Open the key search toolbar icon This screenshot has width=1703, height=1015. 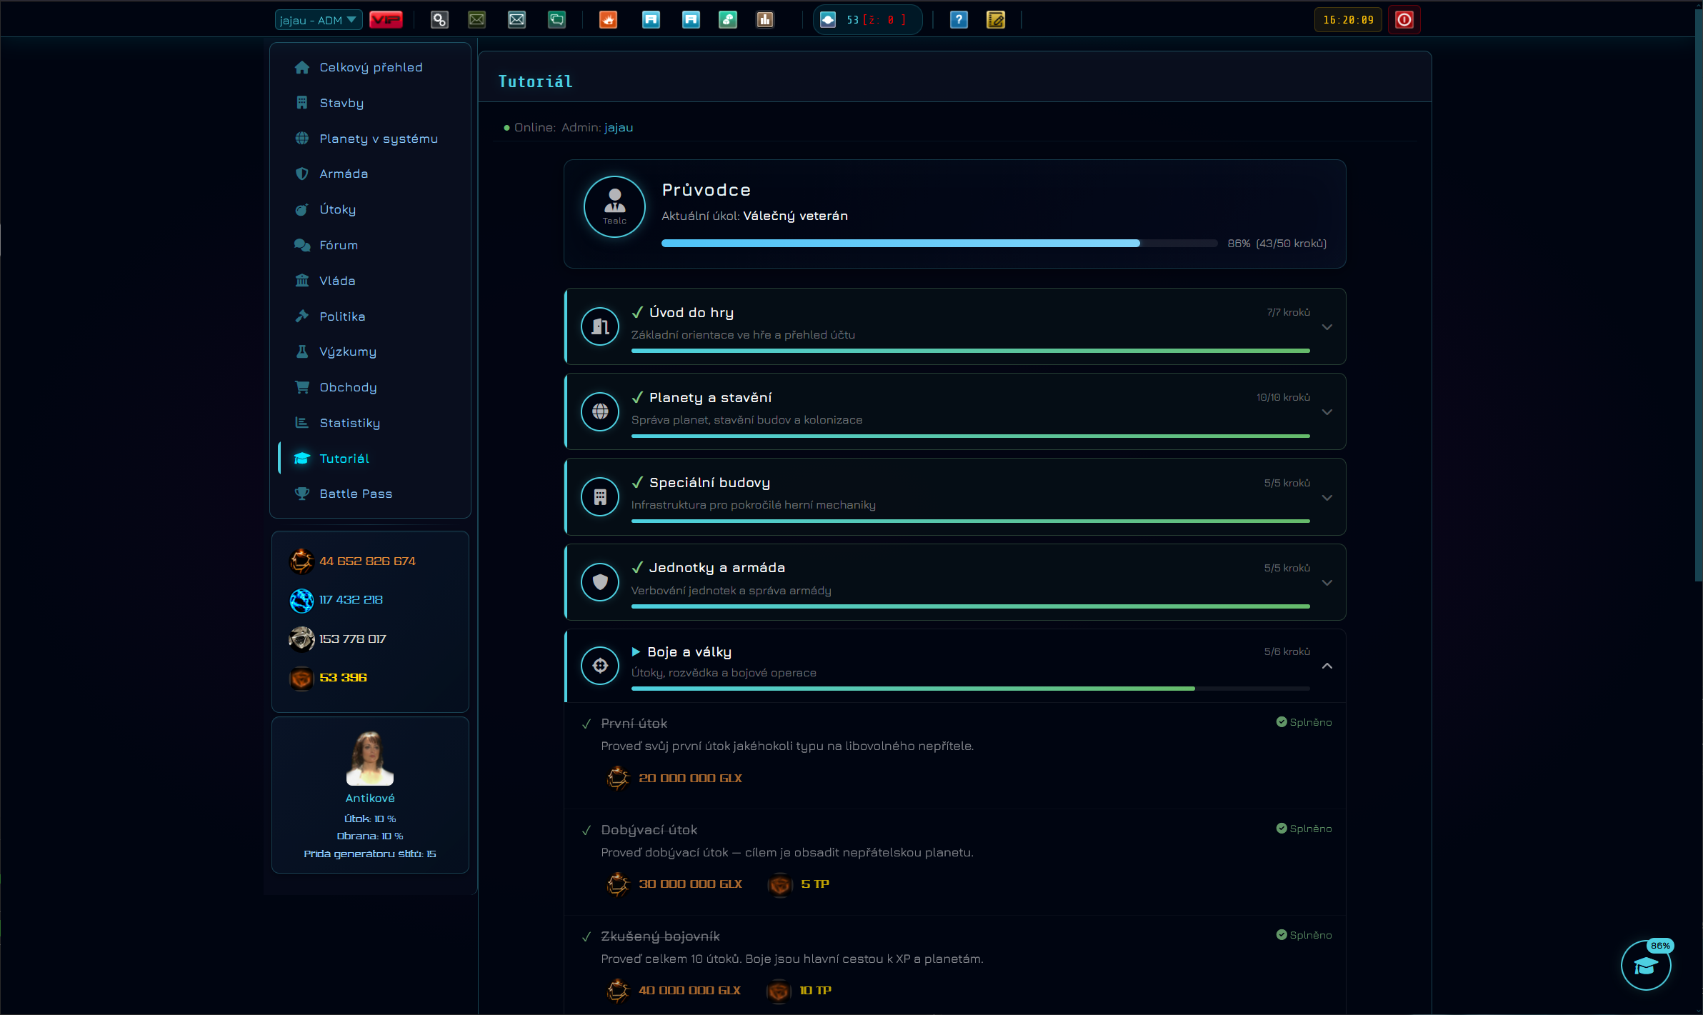439,20
